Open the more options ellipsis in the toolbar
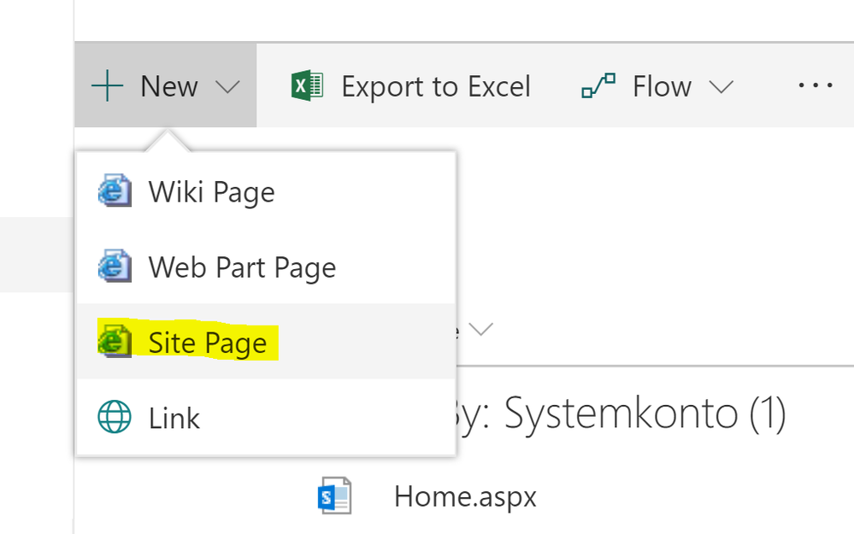Image resolution: width=854 pixels, height=534 pixels. (x=815, y=85)
